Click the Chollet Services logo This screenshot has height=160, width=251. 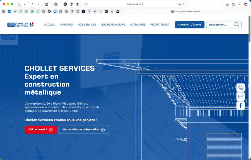(x=20, y=24)
